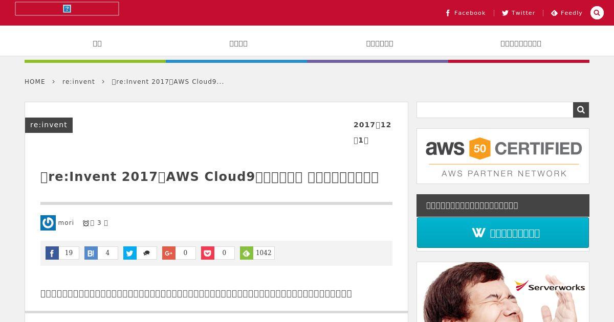
Task: Save article to Pocket icon
Action: point(208,253)
